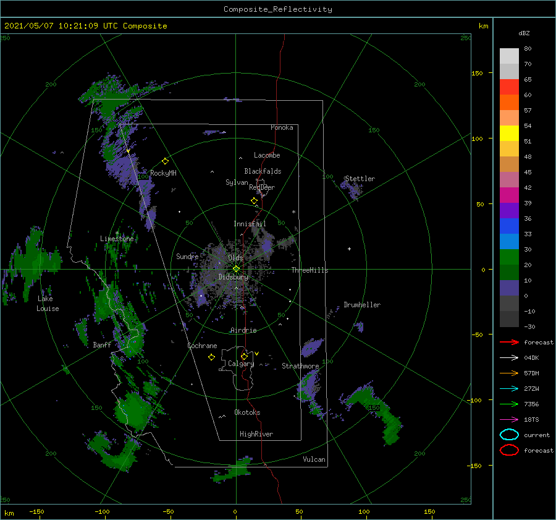Click the Composite_Reflectivity title
Viewport: 556px width, 520px height.
click(x=278, y=9)
